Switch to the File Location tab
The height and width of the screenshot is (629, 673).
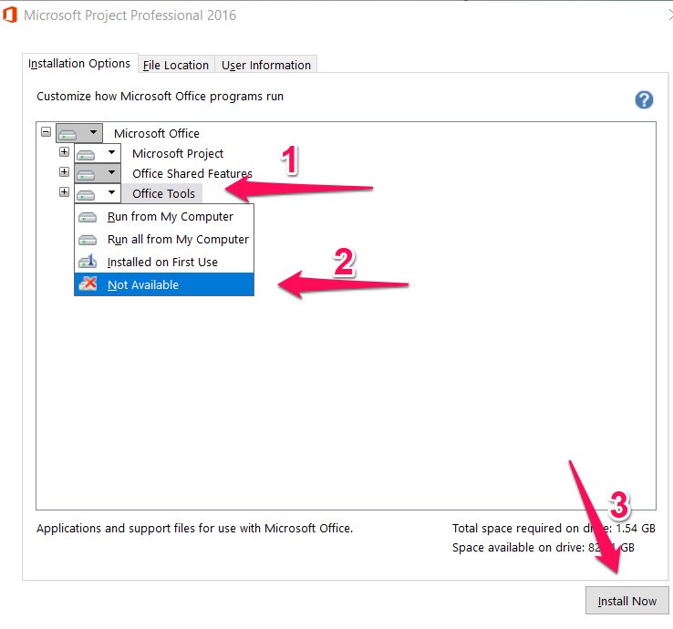pyautogui.click(x=176, y=65)
